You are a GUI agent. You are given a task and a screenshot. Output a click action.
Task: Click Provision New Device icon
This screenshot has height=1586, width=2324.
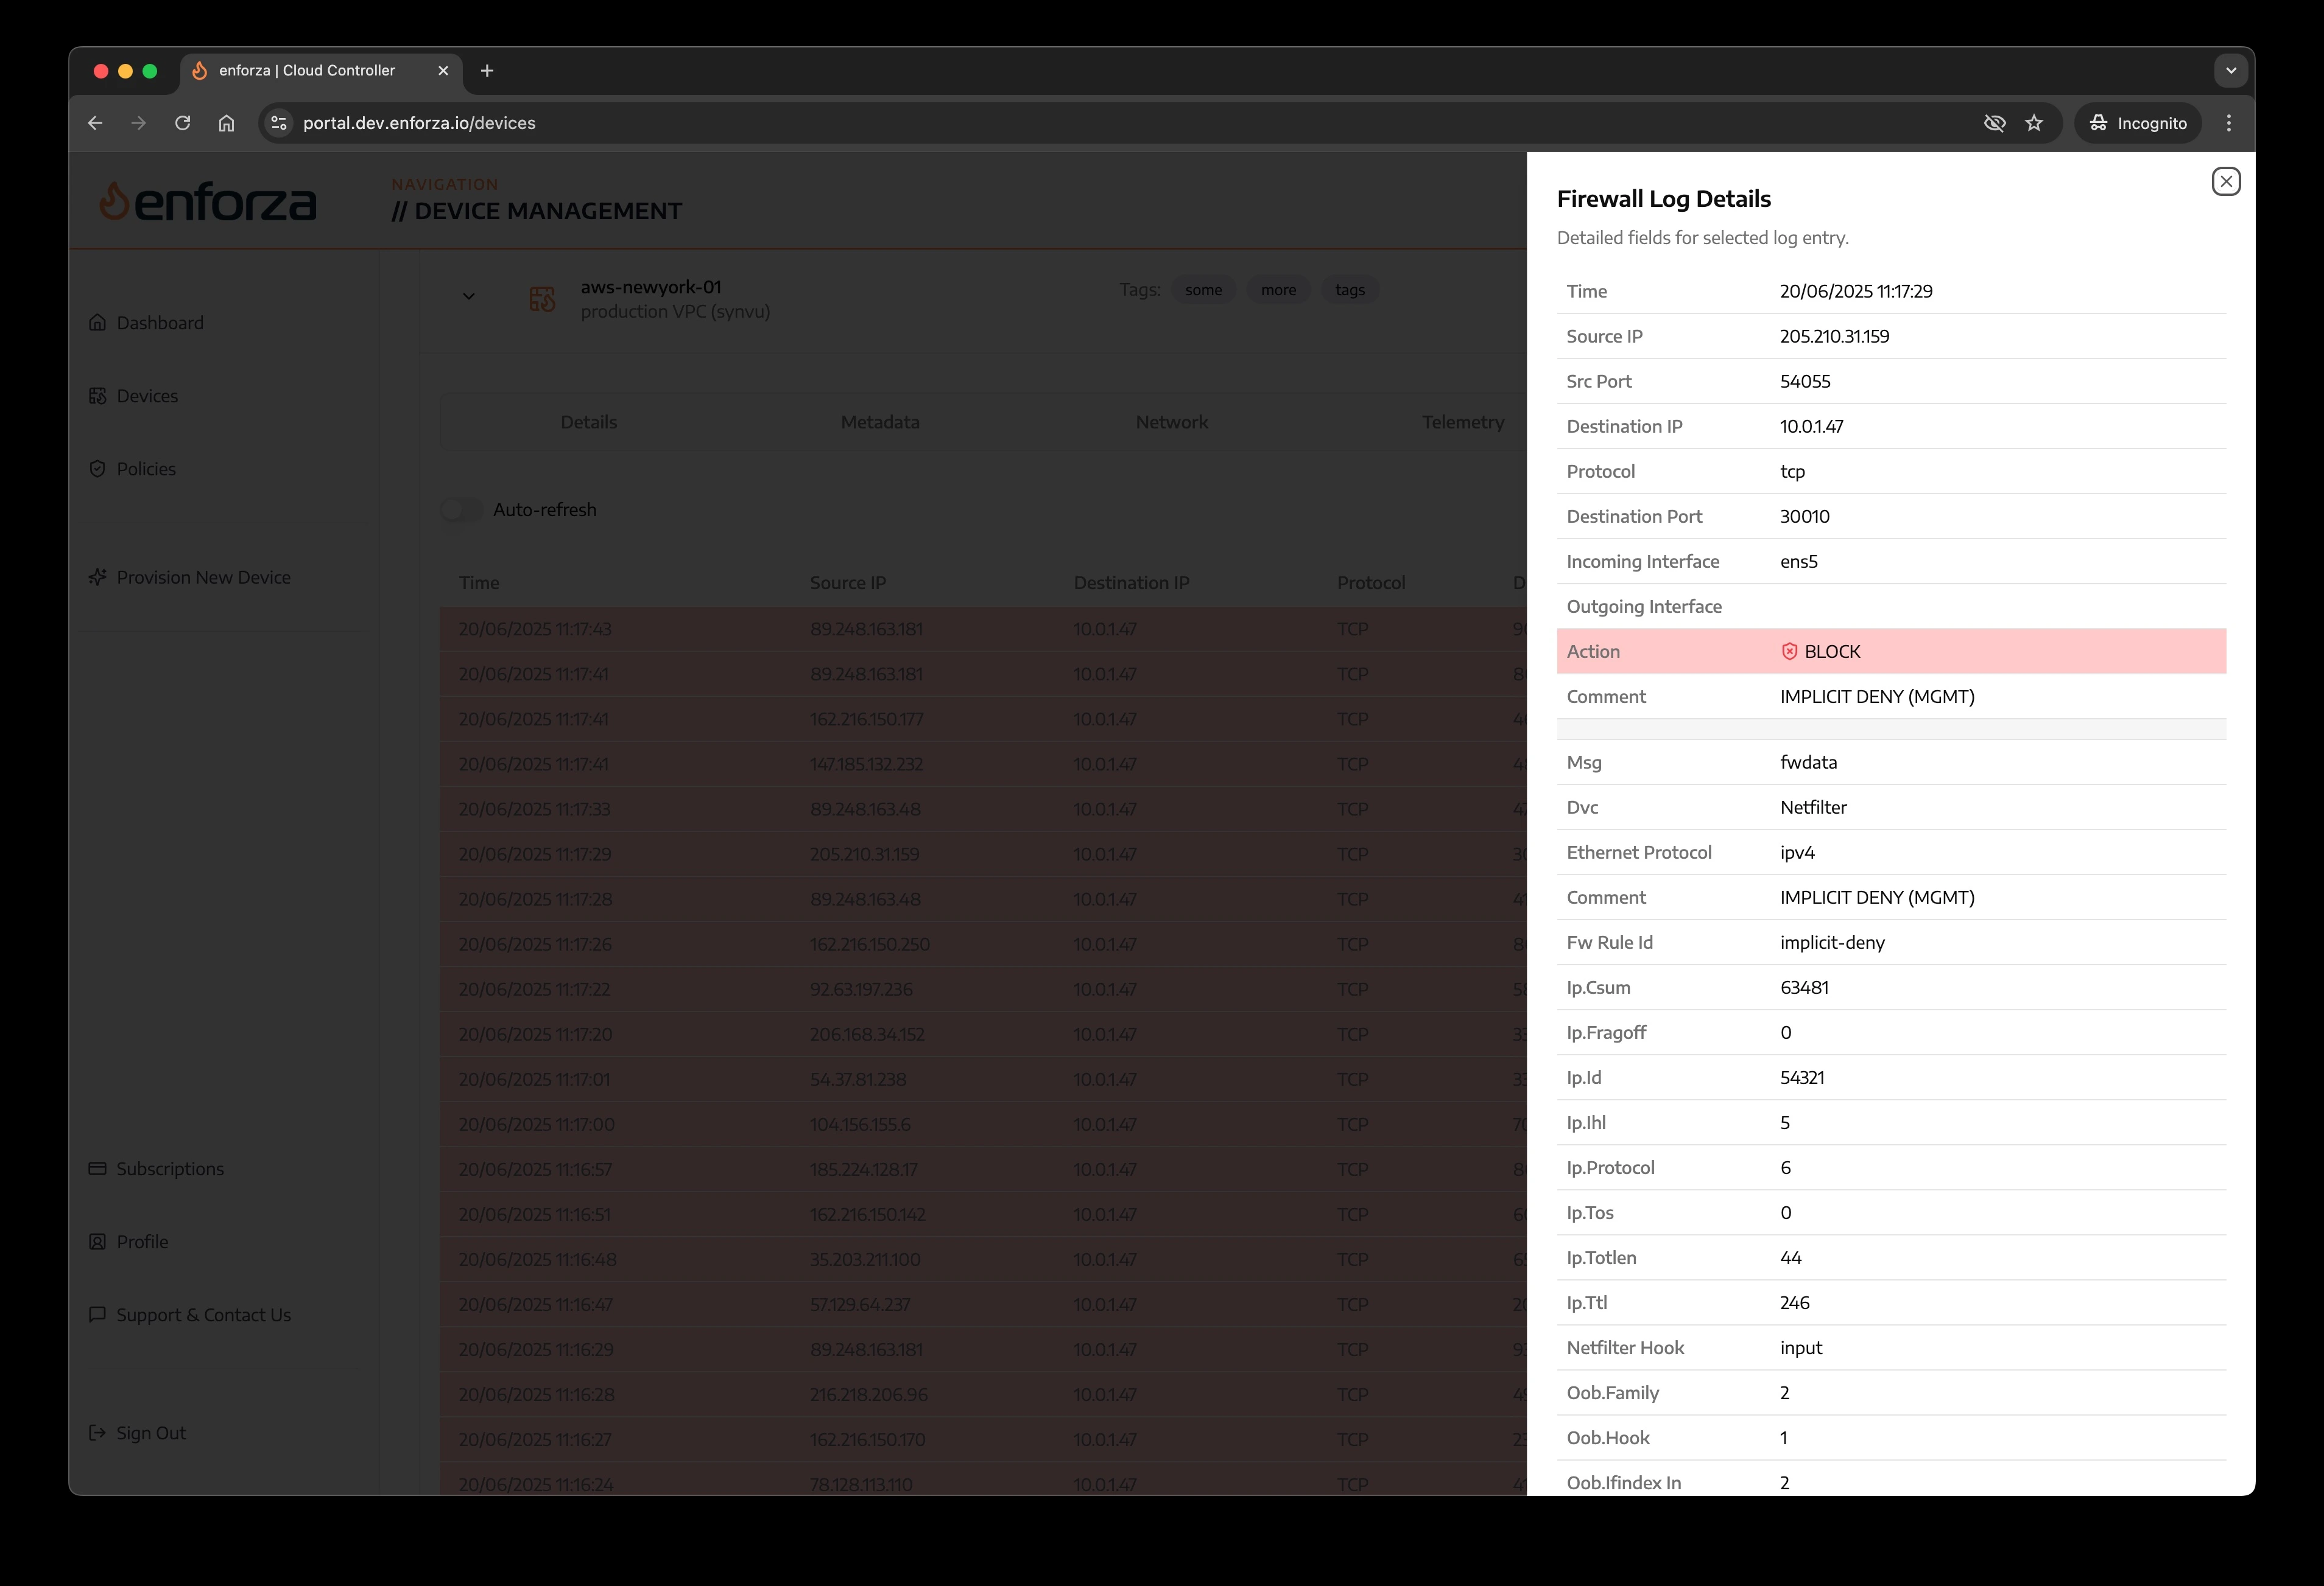coord(97,576)
